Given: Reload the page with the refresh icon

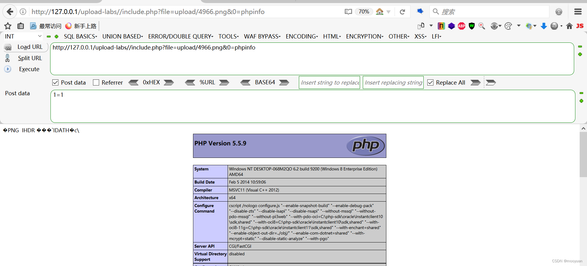Looking at the screenshot, I should tap(402, 12).
